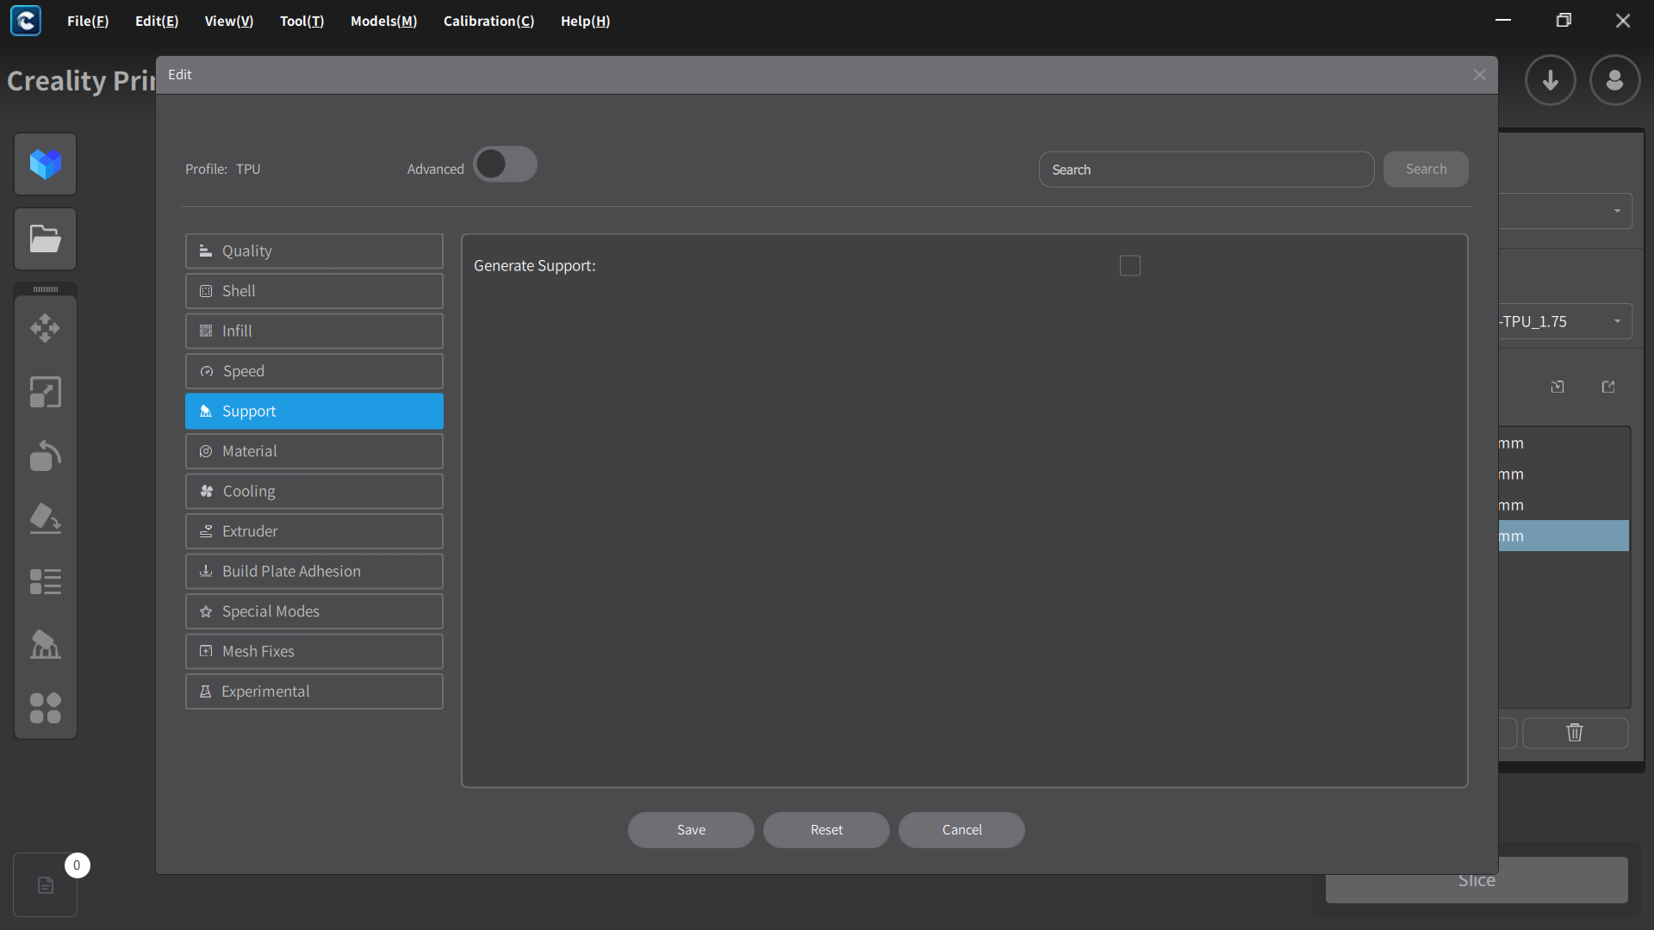Select the lay-flat face tool icon

[x=46, y=518]
